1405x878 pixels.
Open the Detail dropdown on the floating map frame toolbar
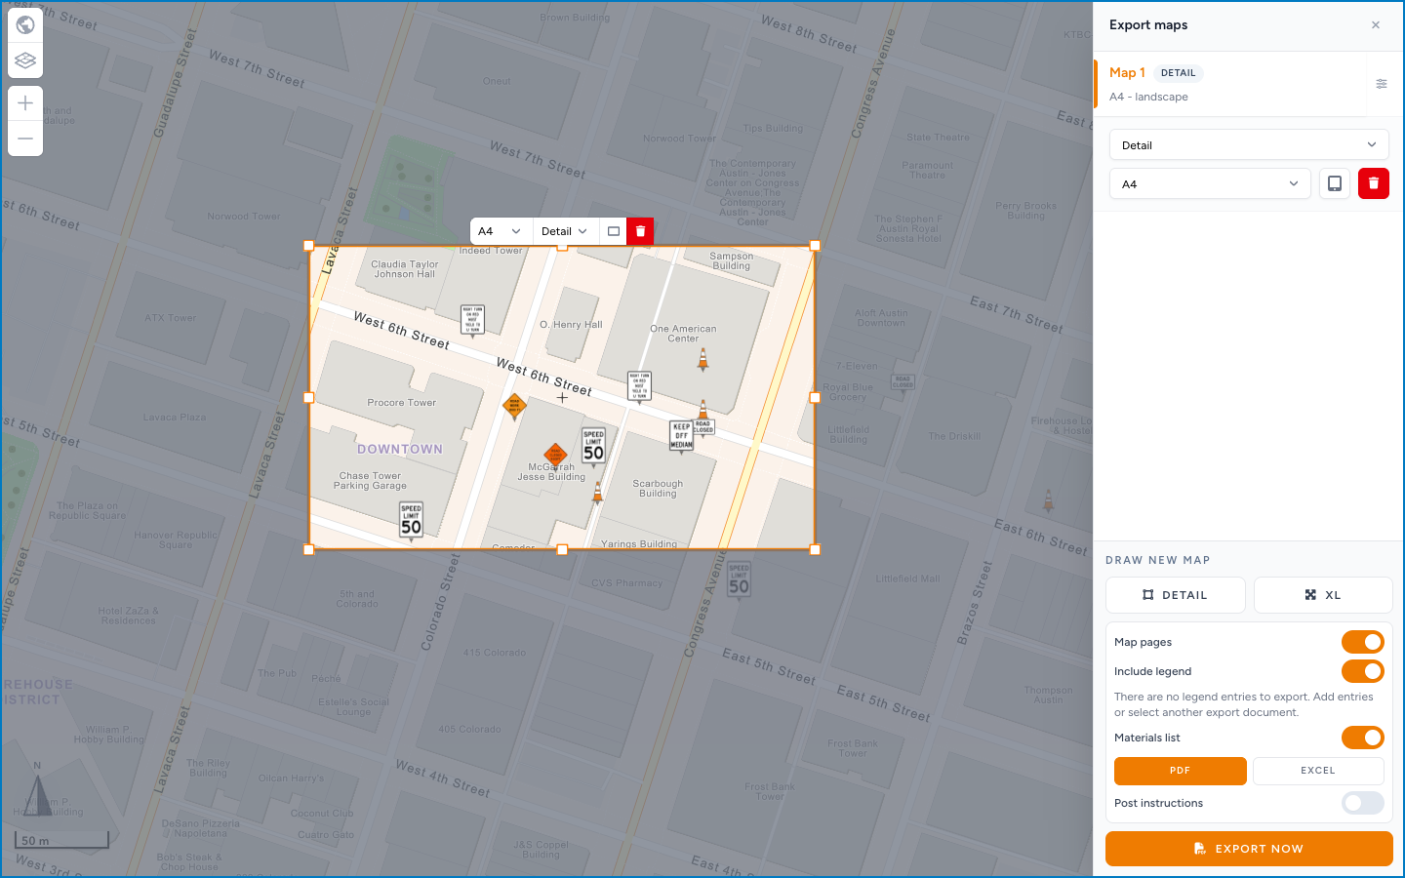566,231
